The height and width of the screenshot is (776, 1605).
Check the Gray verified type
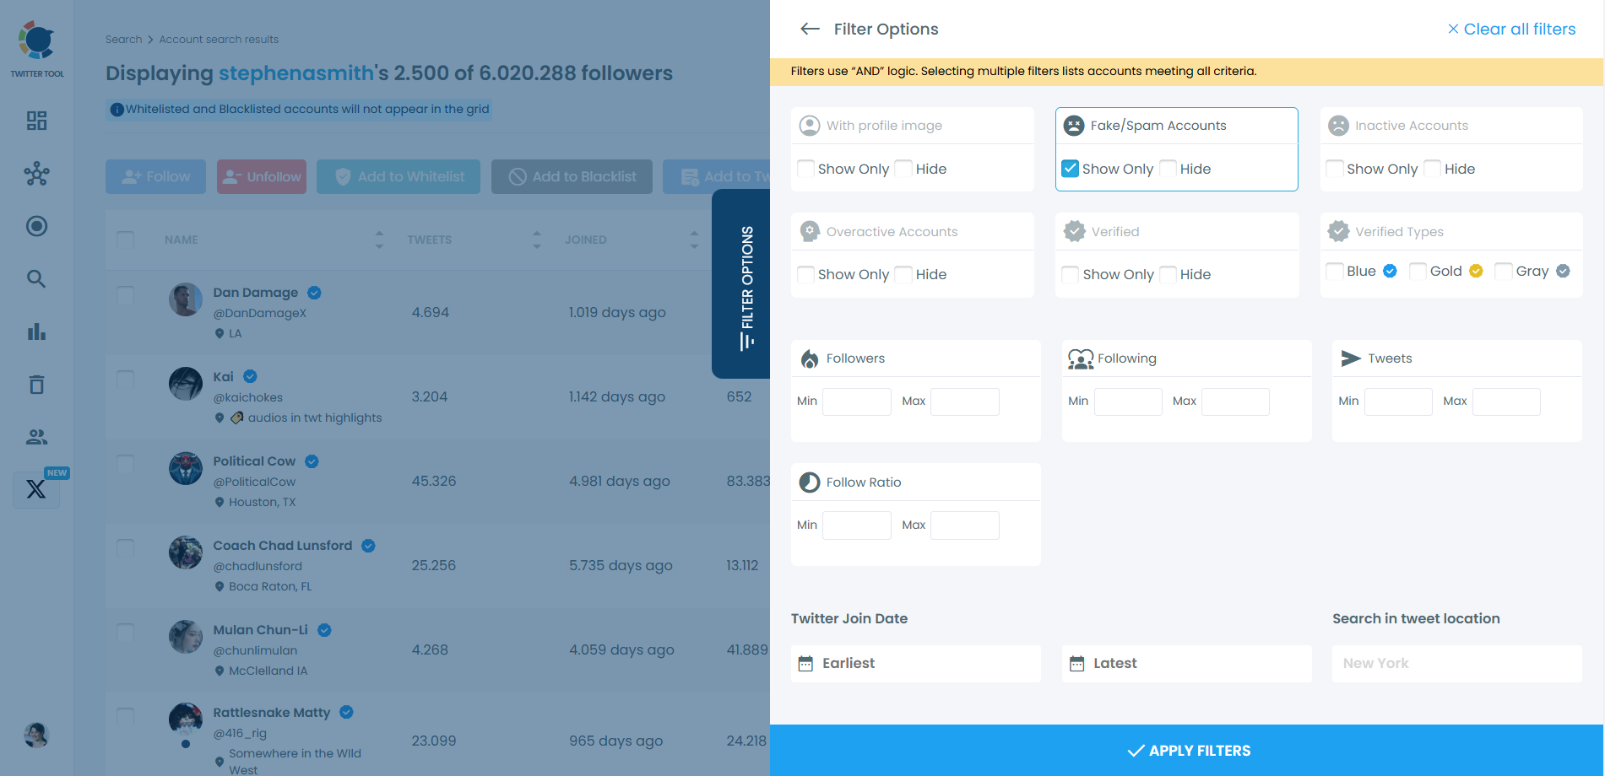pos(1504,271)
